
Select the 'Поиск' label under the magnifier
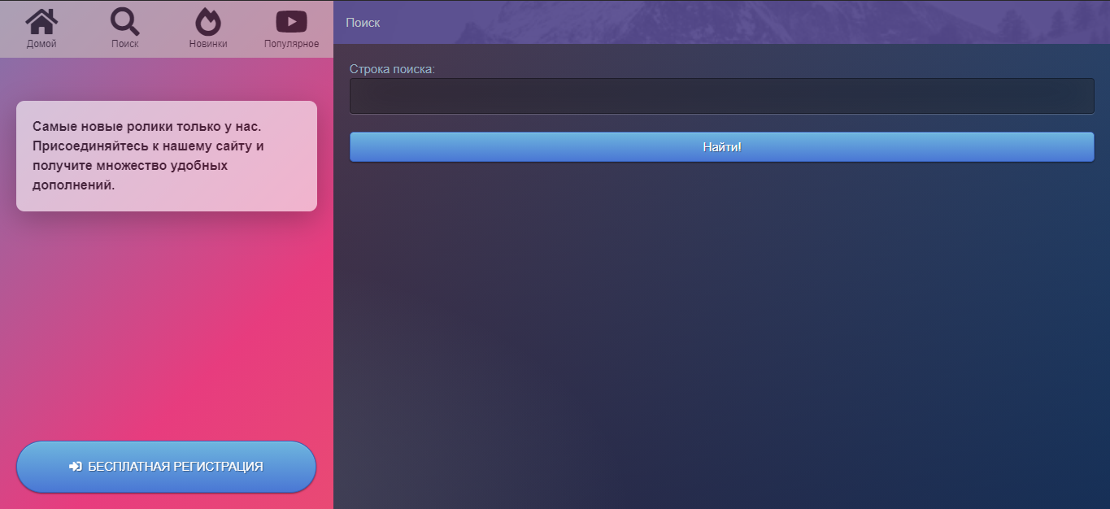[124, 44]
